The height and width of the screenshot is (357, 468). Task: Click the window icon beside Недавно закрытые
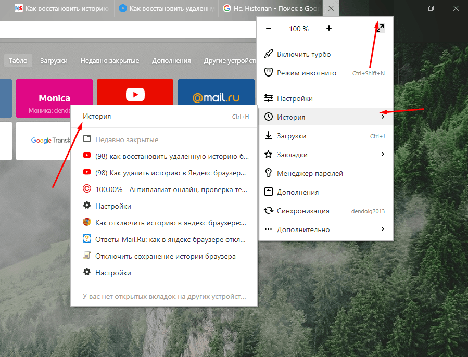tap(87, 138)
